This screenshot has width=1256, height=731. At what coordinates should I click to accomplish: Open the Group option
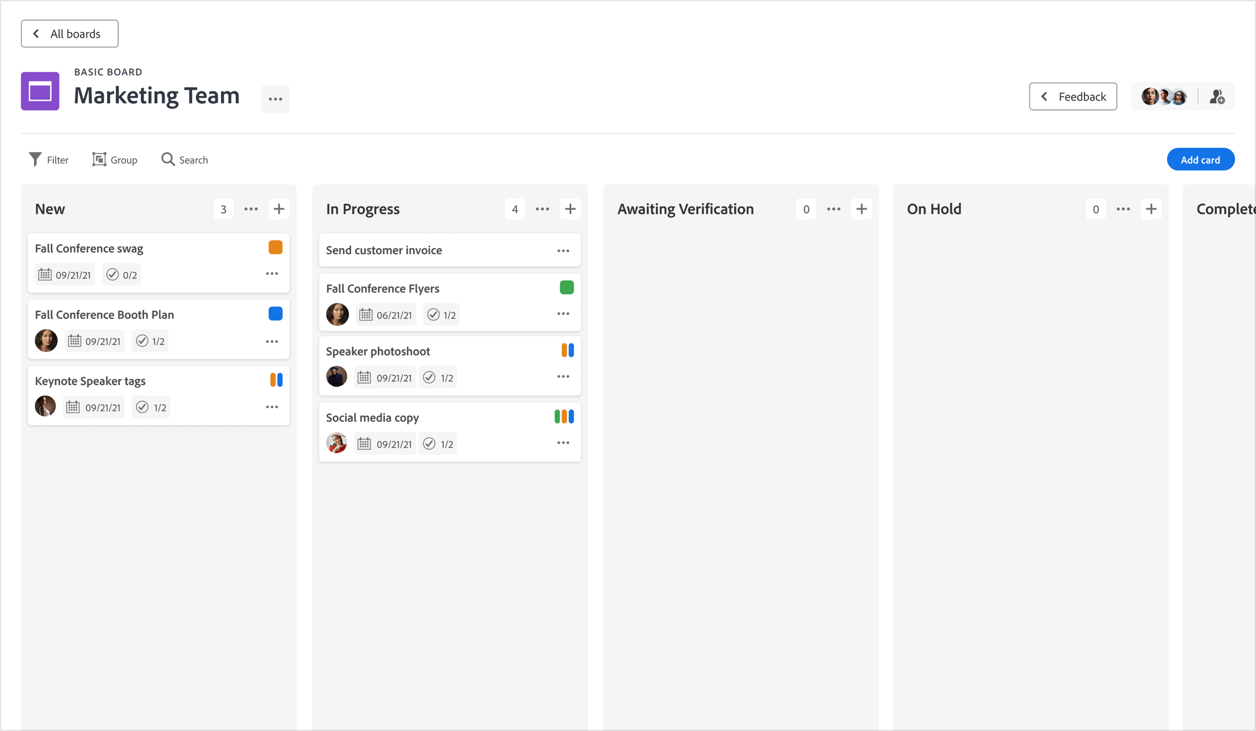click(x=114, y=159)
